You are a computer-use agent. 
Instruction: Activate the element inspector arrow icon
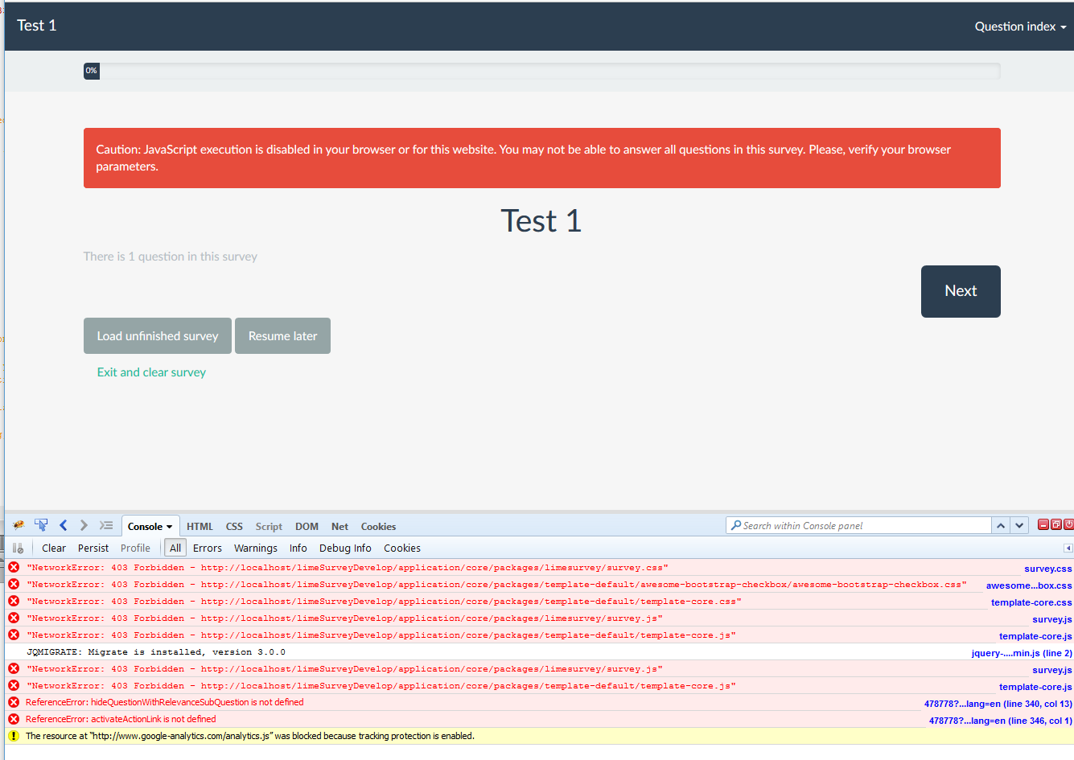[x=41, y=526]
